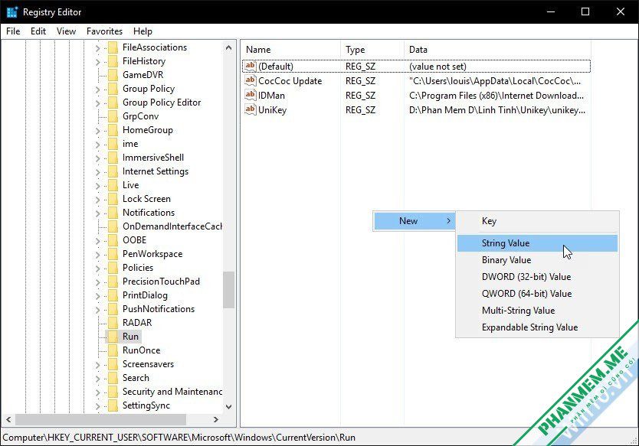Click the tree scroll-up arrow

point(228,47)
